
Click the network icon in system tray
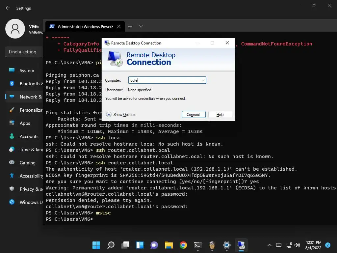point(289,245)
